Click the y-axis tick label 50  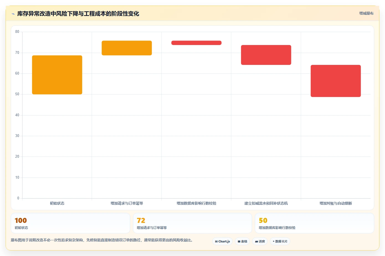click(17, 94)
